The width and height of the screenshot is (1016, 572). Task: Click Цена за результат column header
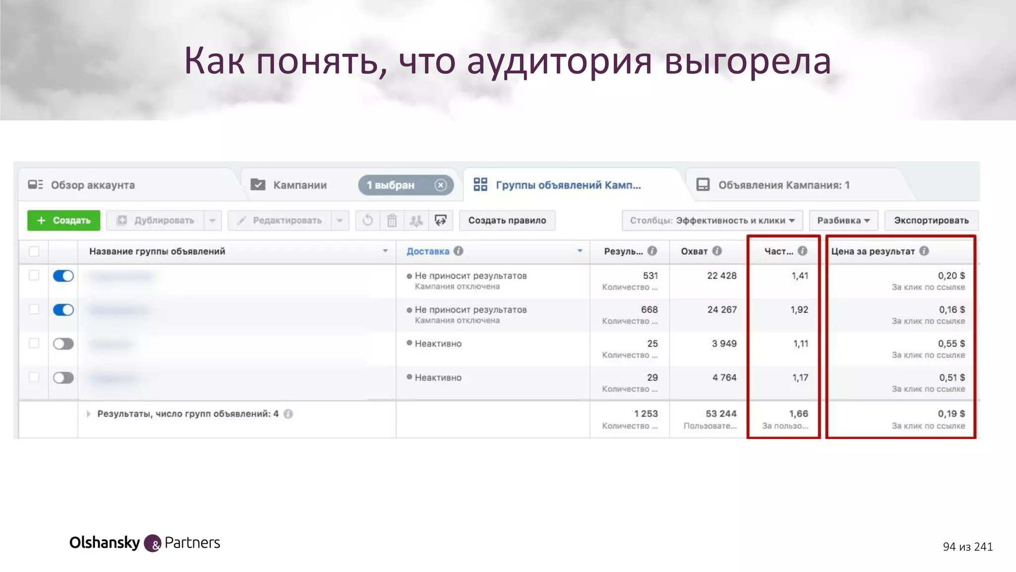click(873, 251)
